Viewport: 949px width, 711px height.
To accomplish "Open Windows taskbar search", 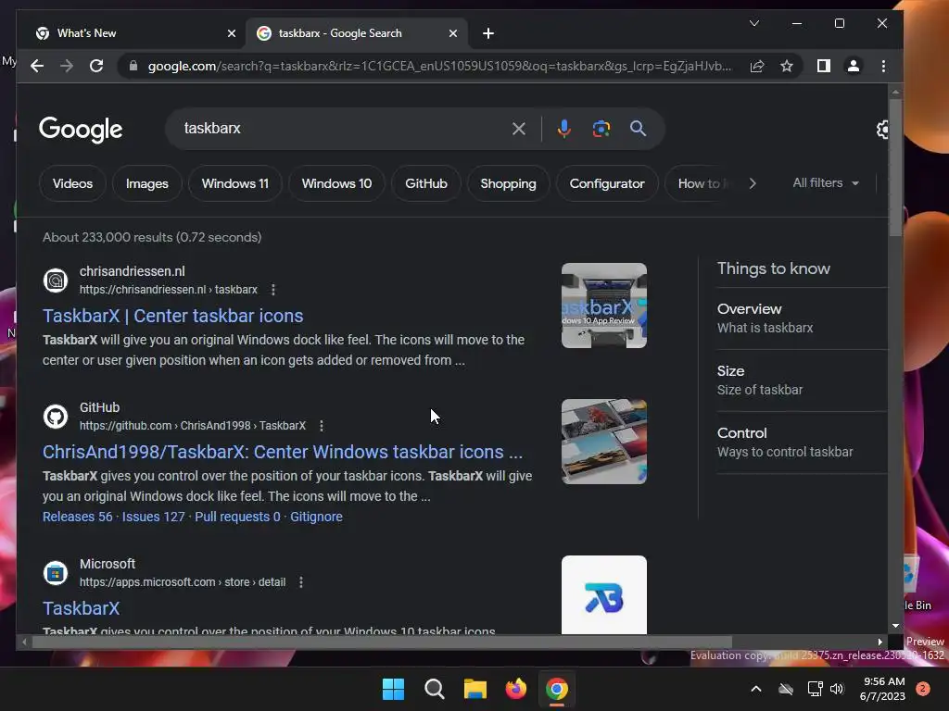I will click(435, 689).
